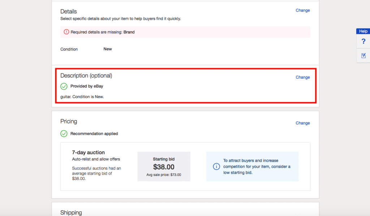Click the Condition value New
370x216 pixels.
click(x=108, y=49)
